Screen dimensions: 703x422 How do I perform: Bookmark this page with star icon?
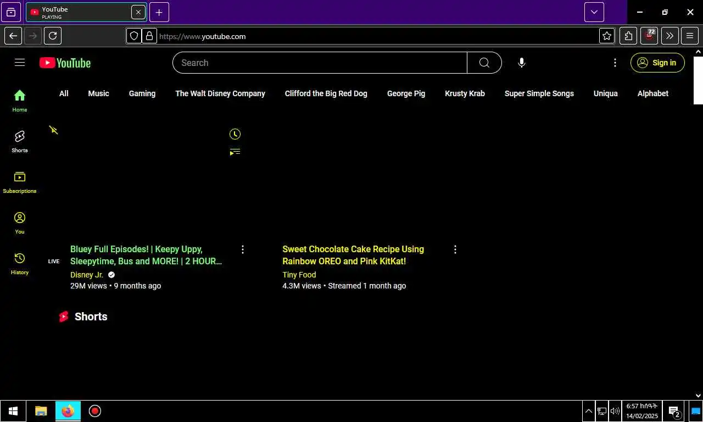click(607, 36)
